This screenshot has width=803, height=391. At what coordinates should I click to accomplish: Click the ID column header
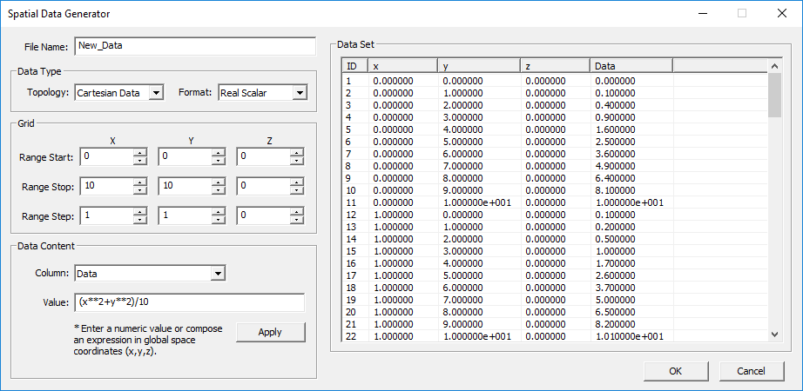(355, 66)
